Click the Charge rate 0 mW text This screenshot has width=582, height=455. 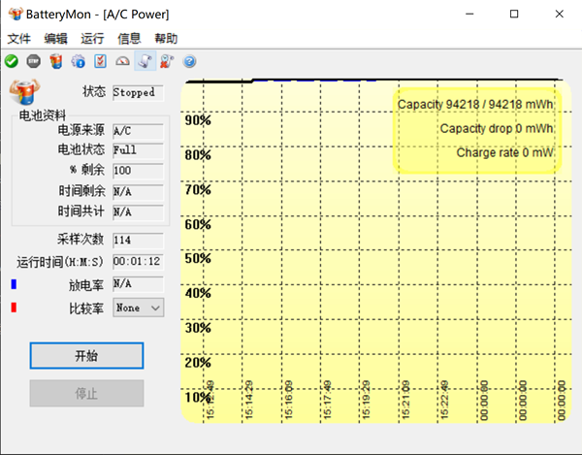(505, 152)
